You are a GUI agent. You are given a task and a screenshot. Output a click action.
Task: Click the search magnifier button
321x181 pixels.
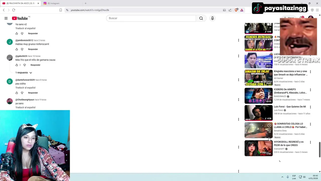[201, 18]
